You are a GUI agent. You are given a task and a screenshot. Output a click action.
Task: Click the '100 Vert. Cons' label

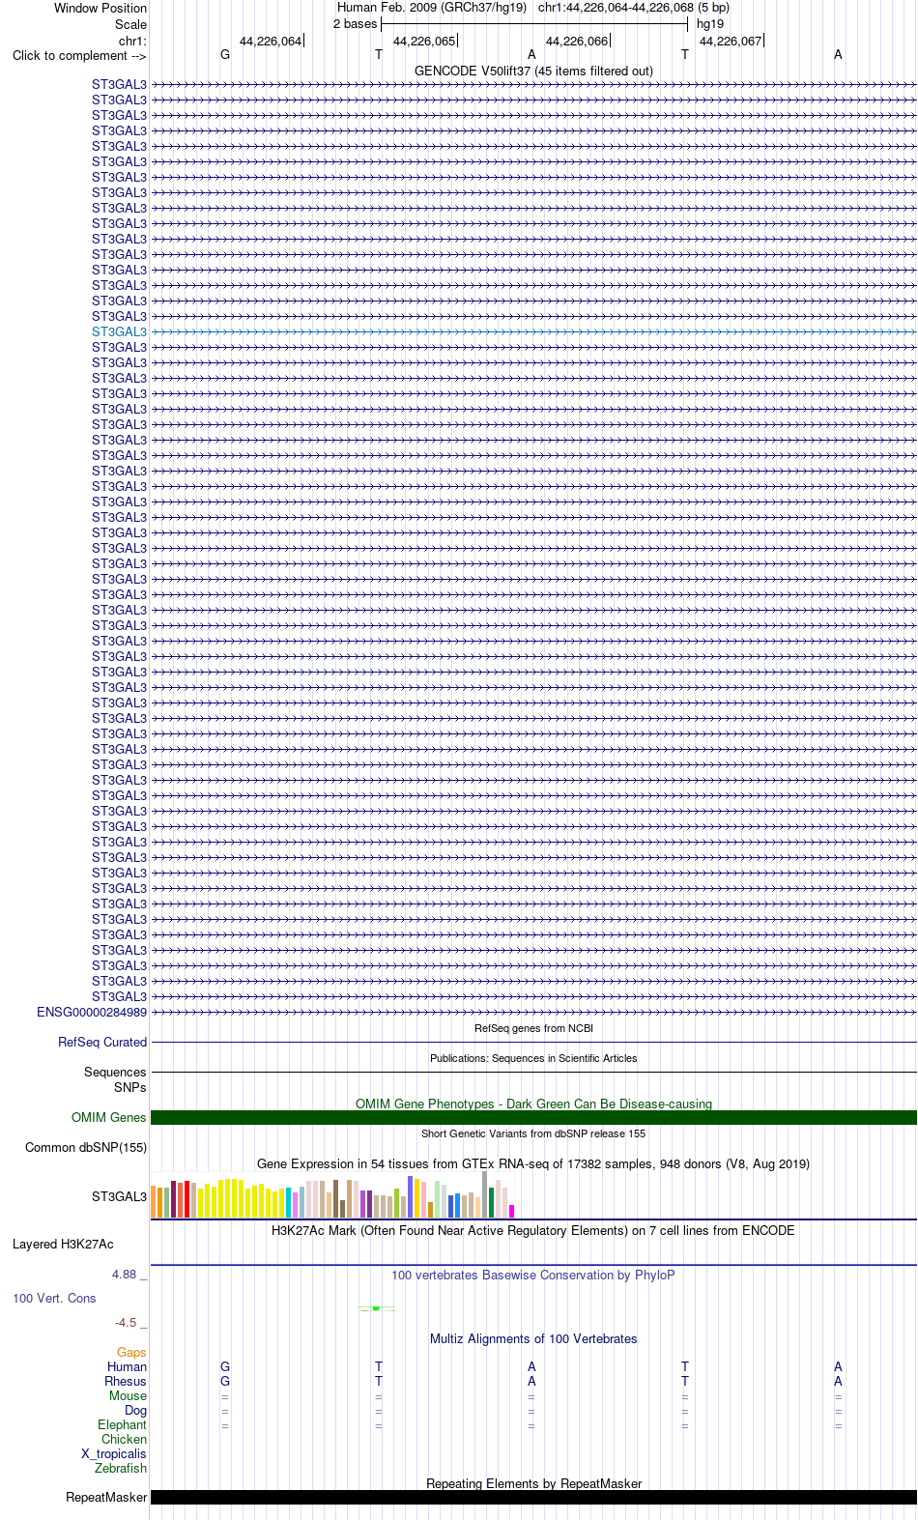(54, 1298)
